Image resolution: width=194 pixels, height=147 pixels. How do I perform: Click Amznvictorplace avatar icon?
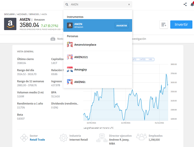click(x=70, y=45)
